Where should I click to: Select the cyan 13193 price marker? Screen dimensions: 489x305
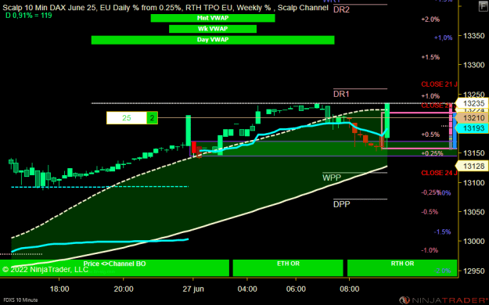point(473,128)
